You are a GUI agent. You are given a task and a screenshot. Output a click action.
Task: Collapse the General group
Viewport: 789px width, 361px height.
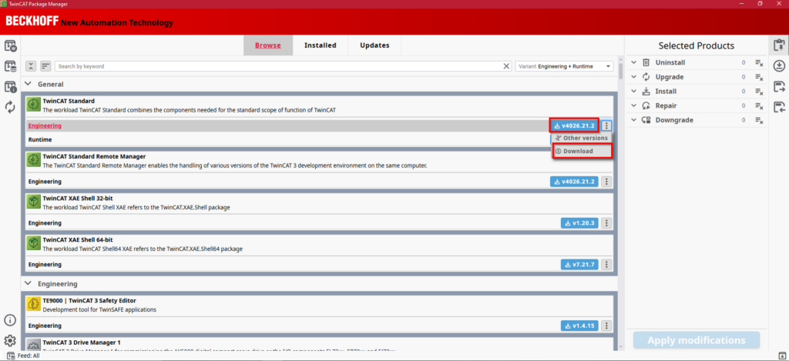(29, 84)
